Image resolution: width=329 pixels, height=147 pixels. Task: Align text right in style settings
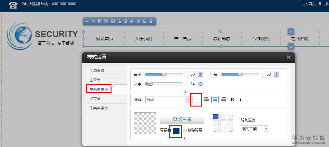[224, 100]
